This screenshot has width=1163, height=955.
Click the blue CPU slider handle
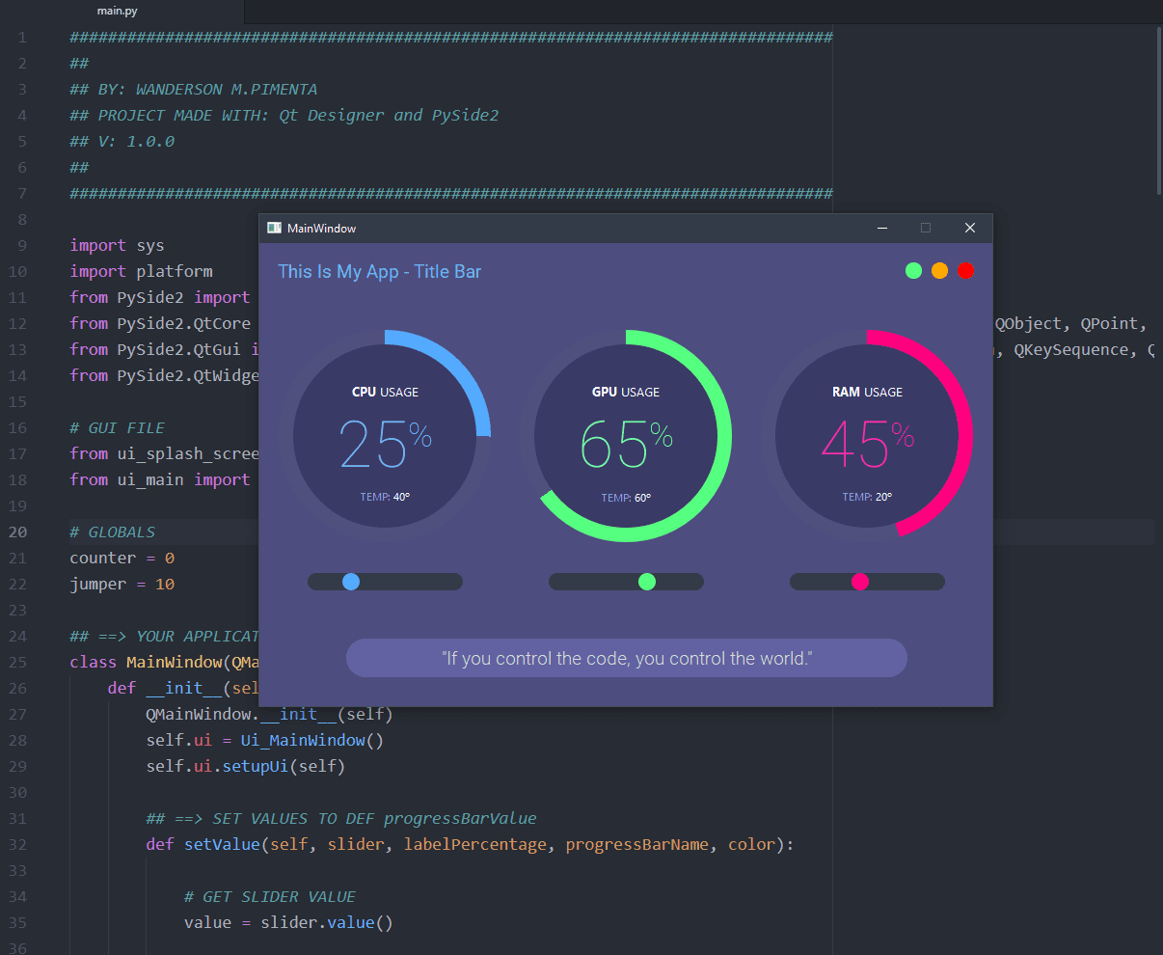[351, 582]
